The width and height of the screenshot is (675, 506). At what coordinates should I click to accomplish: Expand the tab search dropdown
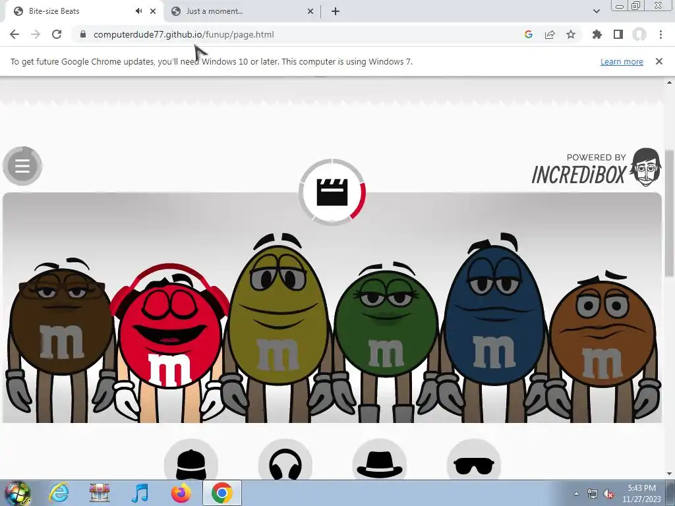pyautogui.click(x=596, y=11)
